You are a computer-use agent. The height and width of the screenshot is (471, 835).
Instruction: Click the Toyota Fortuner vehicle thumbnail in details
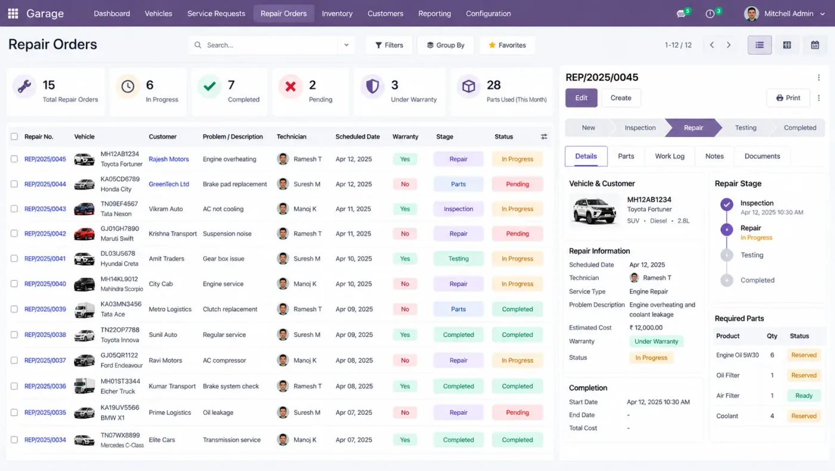click(x=595, y=210)
